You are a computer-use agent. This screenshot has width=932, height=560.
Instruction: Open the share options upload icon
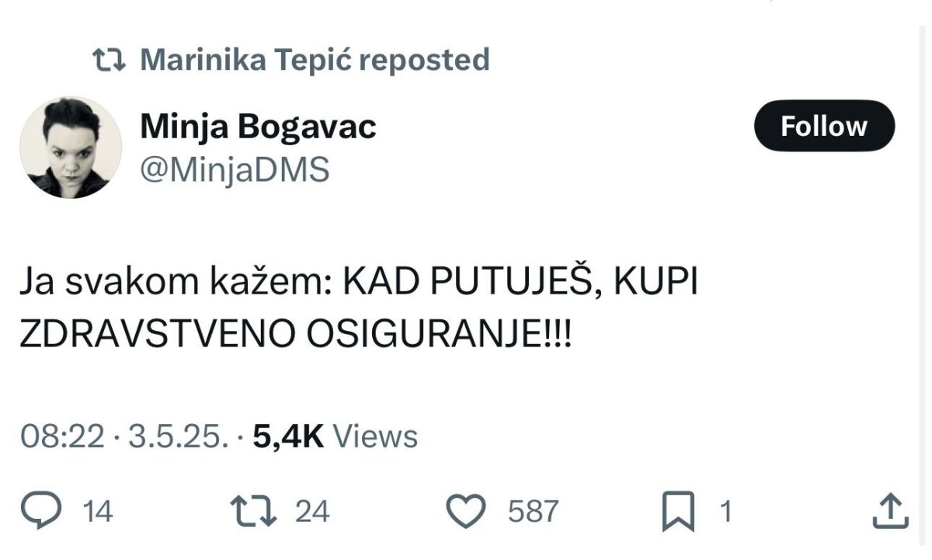tap(890, 511)
